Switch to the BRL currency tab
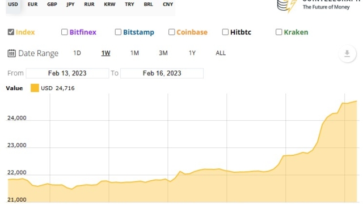 (x=148, y=5)
